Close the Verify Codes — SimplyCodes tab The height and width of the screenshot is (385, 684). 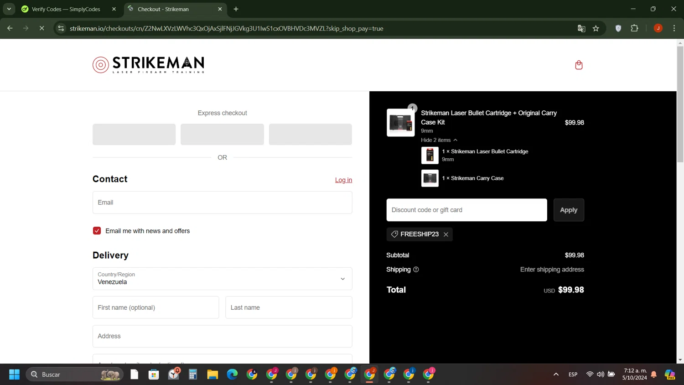114,9
